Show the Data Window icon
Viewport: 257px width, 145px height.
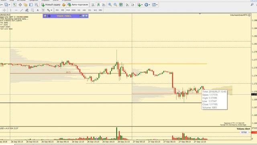(20, 5)
